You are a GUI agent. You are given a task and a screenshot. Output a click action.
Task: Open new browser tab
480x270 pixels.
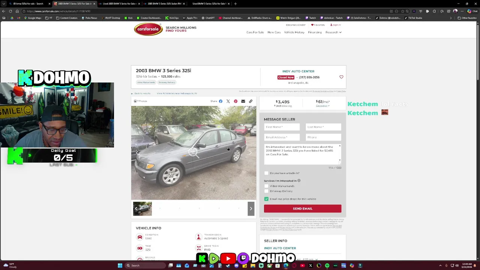(x=235, y=4)
